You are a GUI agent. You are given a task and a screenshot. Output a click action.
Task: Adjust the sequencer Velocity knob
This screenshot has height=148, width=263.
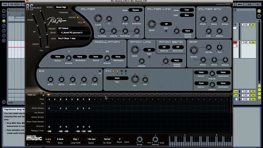click(x=155, y=139)
